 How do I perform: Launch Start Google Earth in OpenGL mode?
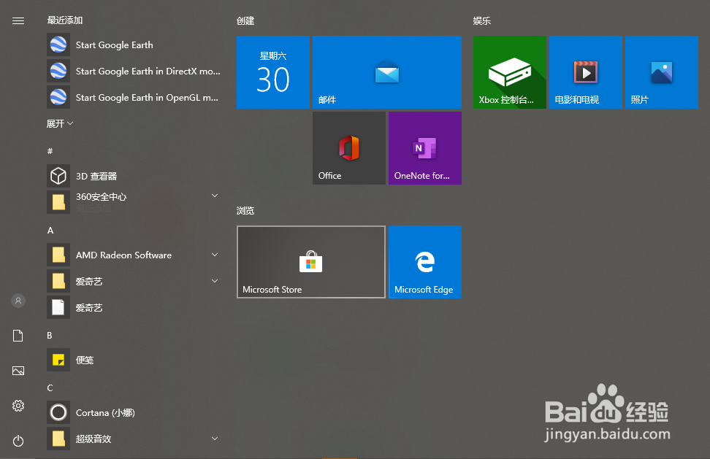coord(134,97)
